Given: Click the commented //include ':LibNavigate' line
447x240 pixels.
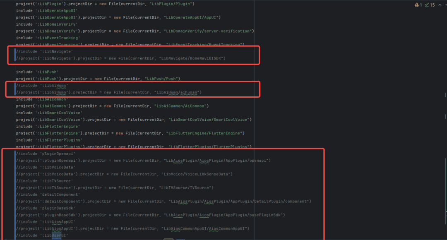Looking at the screenshot, I should pyautogui.click(x=44, y=52).
